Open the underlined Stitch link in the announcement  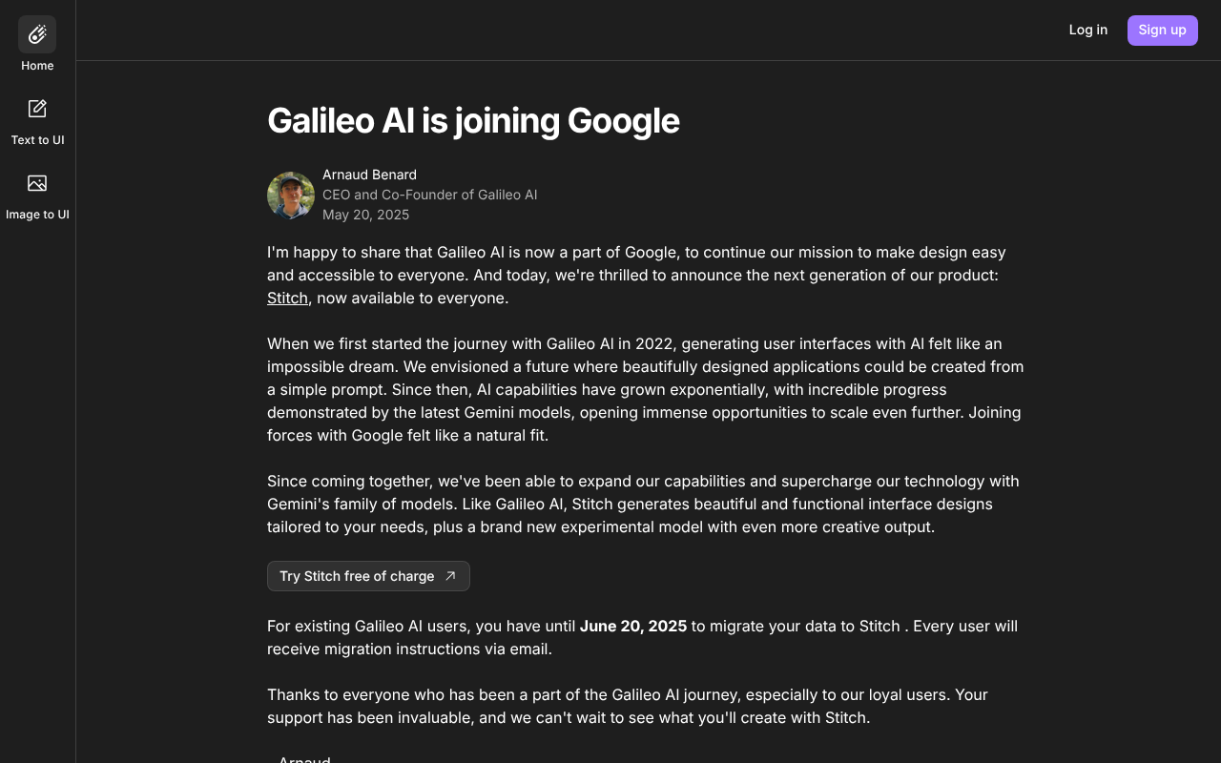287,298
